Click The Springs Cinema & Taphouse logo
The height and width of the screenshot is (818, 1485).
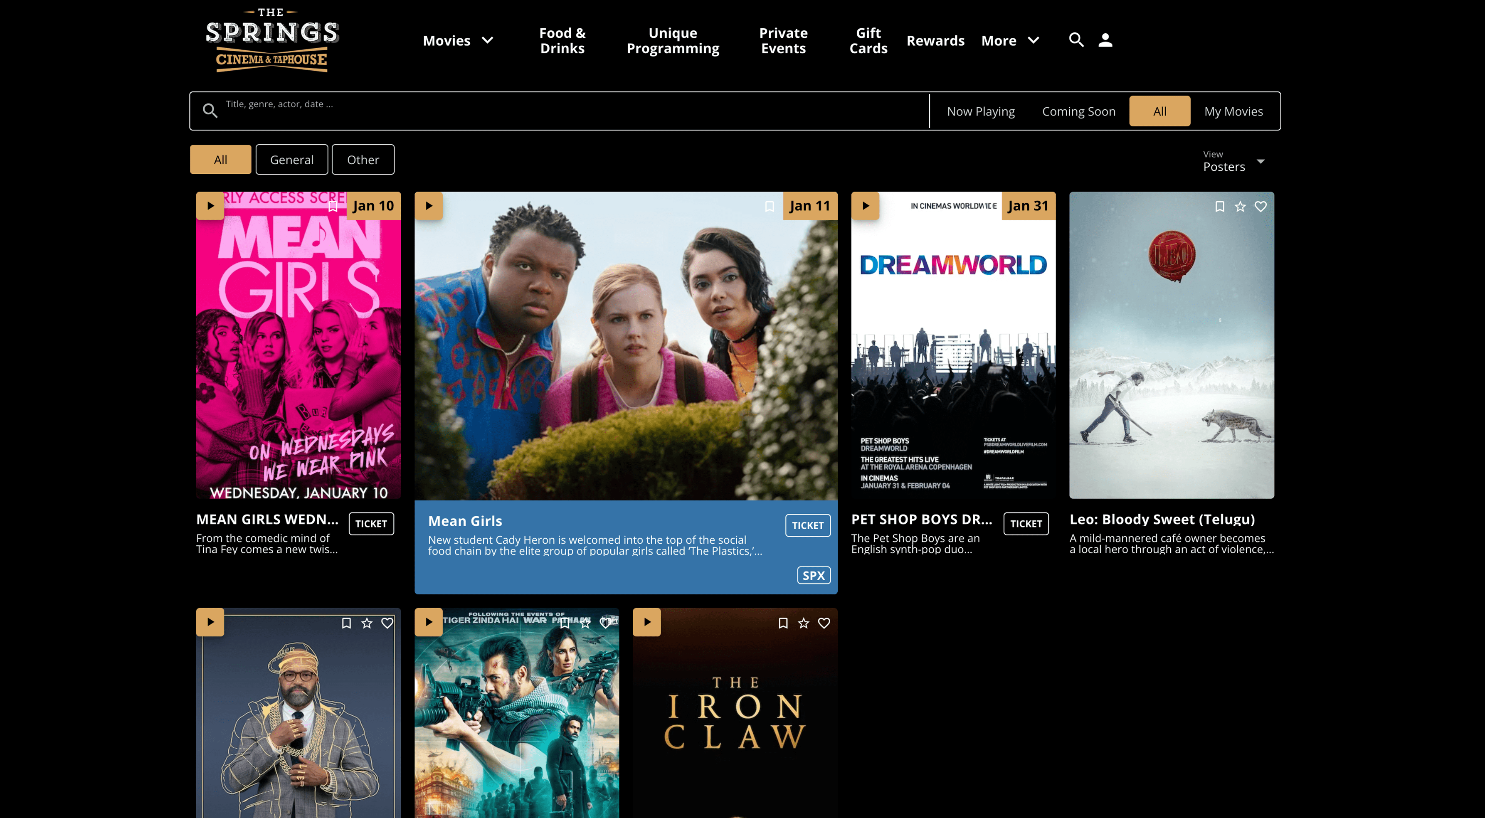pos(272,40)
